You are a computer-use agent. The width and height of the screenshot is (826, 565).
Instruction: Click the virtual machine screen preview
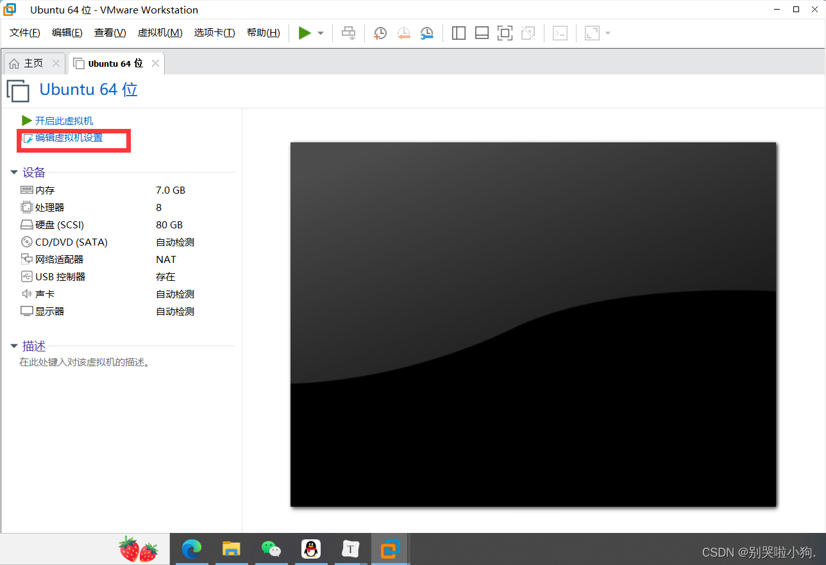(x=534, y=325)
